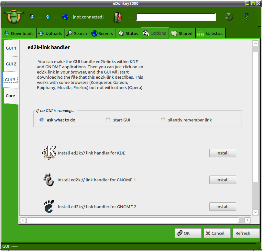
Task: Open the Uploads tab
Action: point(50,33)
